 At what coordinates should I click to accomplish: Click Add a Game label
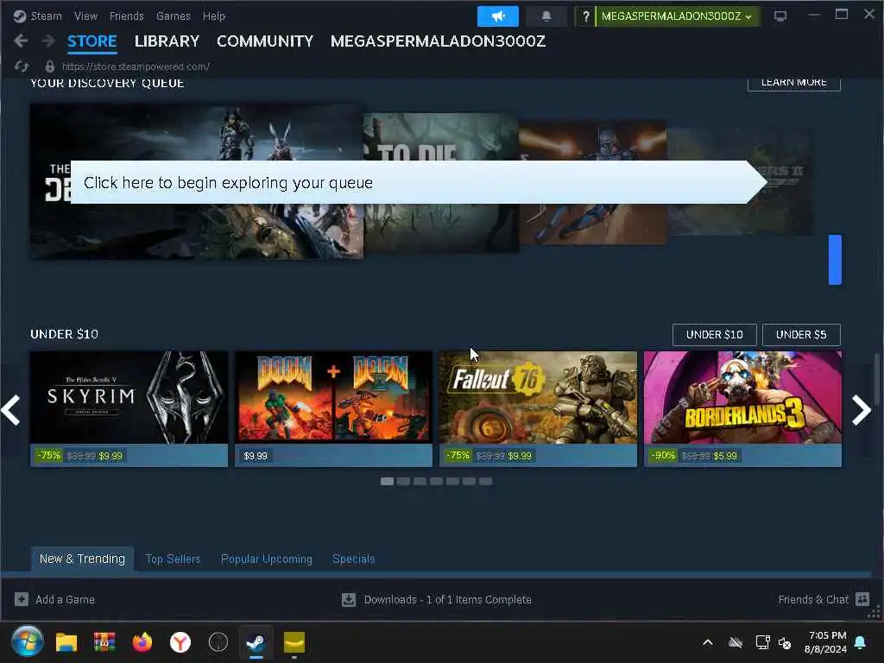(x=65, y=599)
